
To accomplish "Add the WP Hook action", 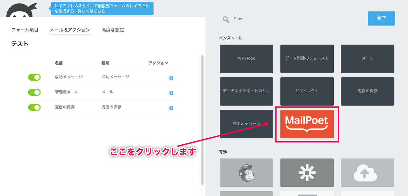I will (246, 58).
